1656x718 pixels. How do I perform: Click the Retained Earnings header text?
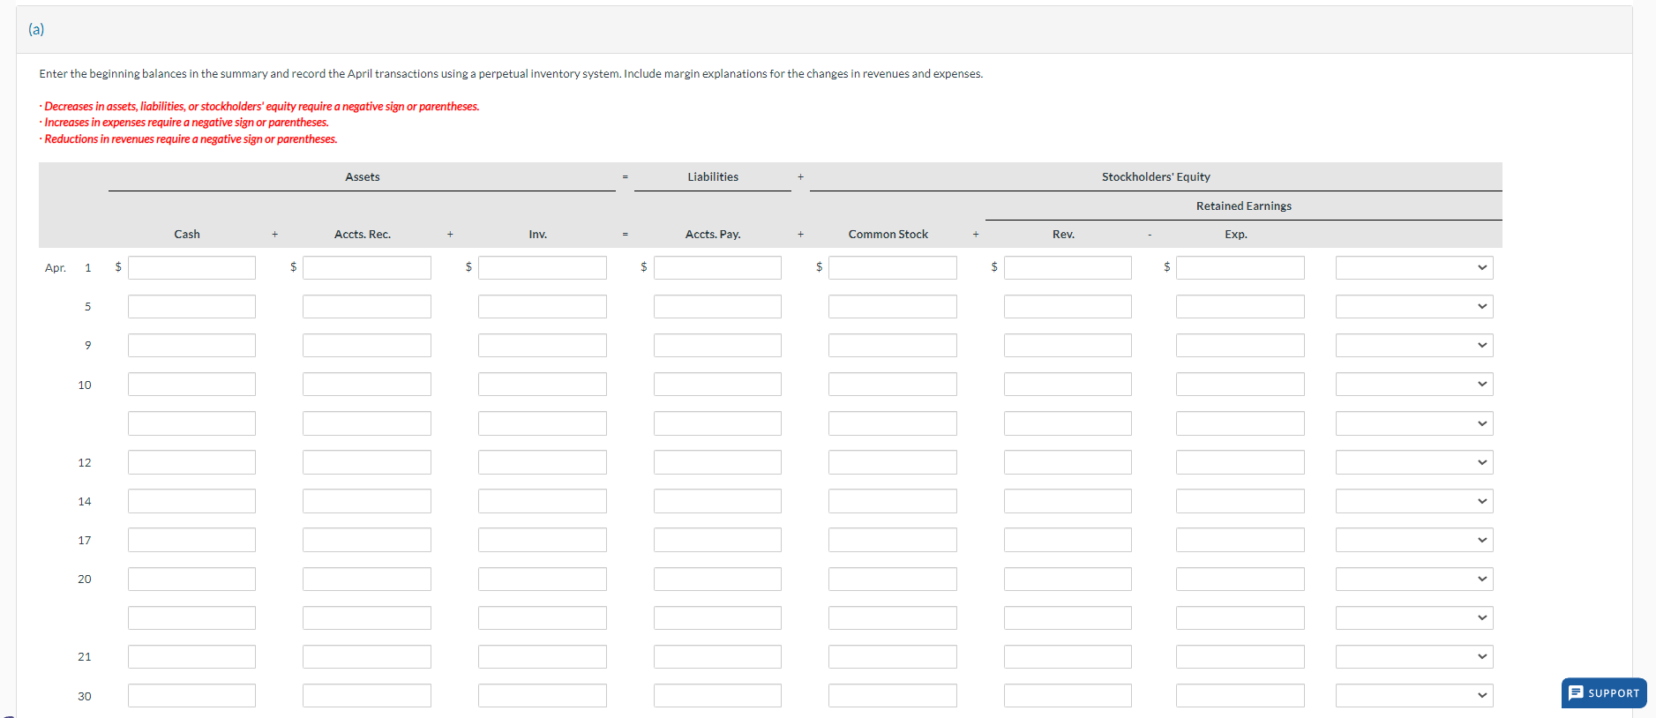(1244, 206)
